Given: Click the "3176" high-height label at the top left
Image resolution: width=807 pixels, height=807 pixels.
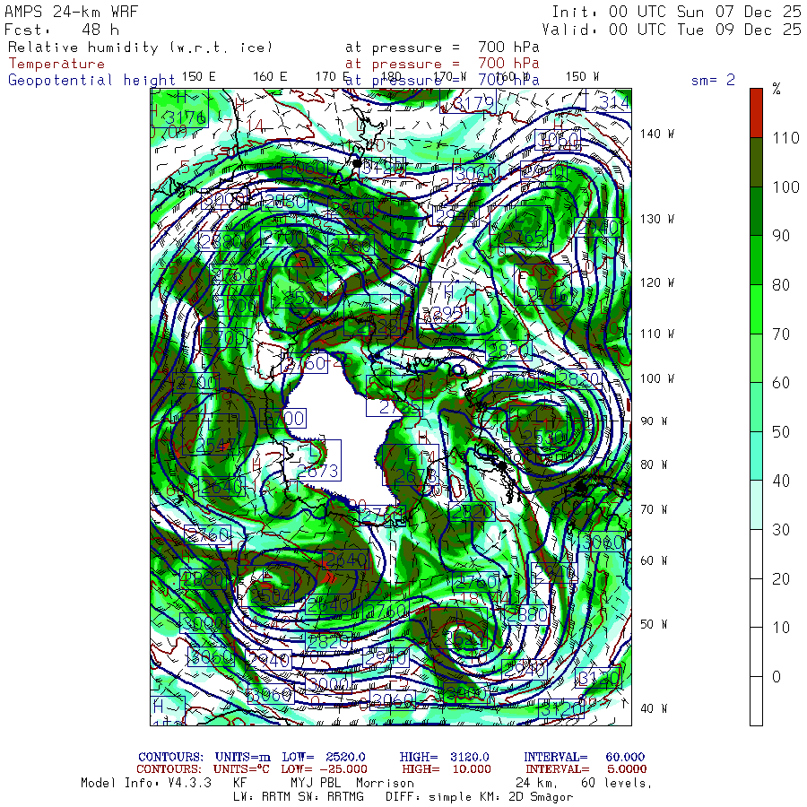Looking at the screenshot, I should 186,117.
